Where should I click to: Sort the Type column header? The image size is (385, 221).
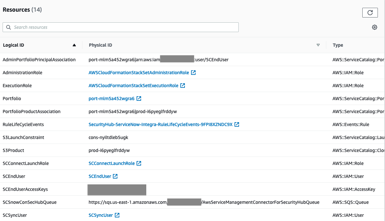point(338,45)
